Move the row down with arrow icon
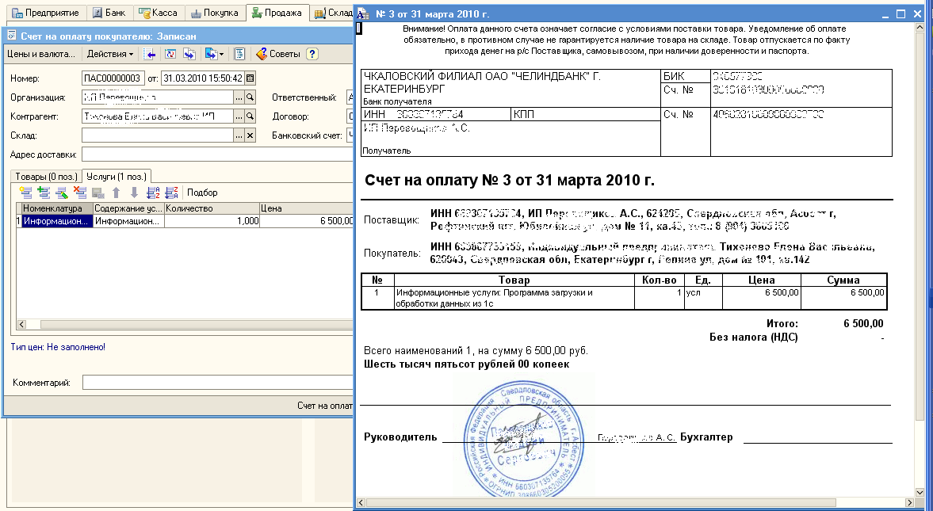 coord(135,193)
